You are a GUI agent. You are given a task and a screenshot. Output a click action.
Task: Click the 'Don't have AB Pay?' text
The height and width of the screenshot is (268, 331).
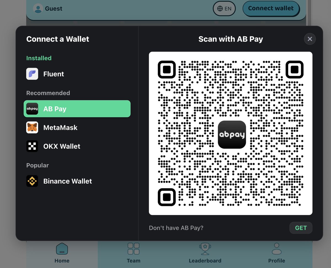coord(176,228)
